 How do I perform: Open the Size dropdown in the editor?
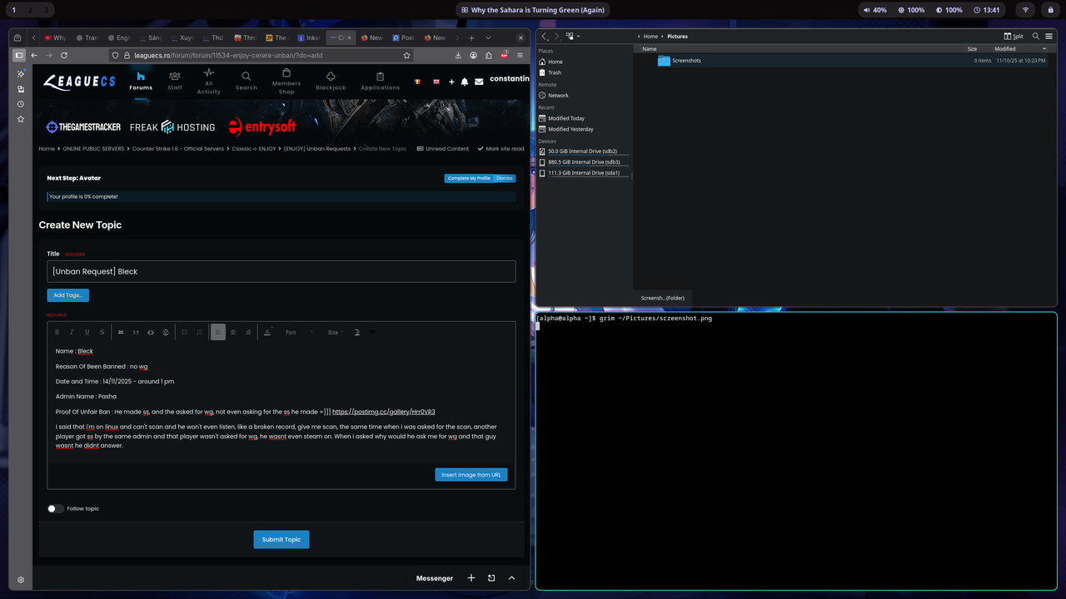tap(334, 332)
